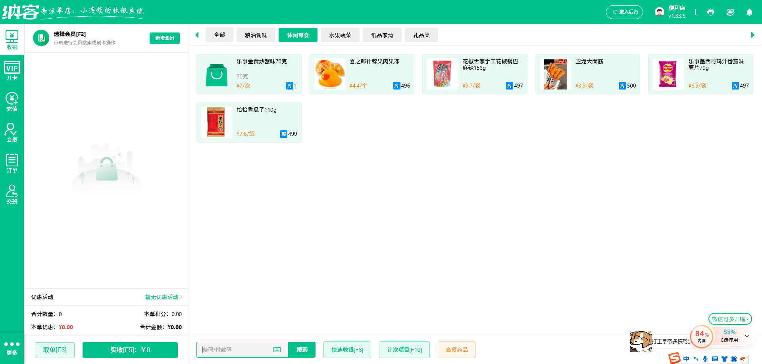Click the right arrow to show more categories

coord(752,35)
